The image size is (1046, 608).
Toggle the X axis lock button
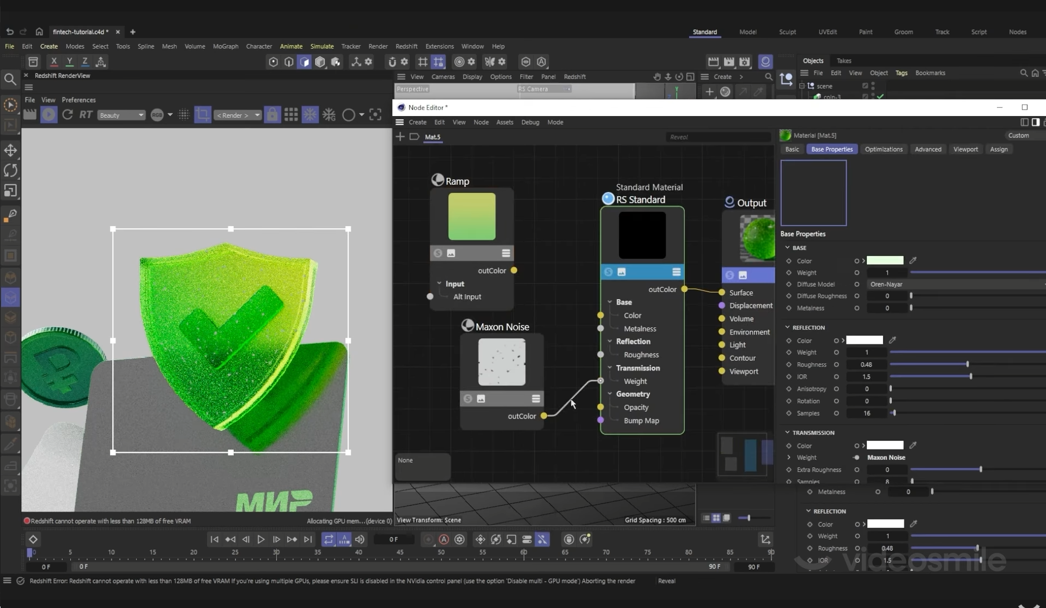pos(53,62)
